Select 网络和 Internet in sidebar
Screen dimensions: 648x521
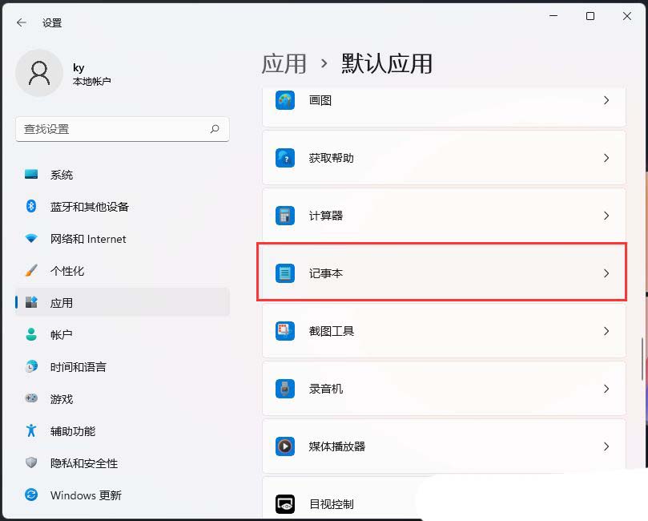click(x=88, y=239)
